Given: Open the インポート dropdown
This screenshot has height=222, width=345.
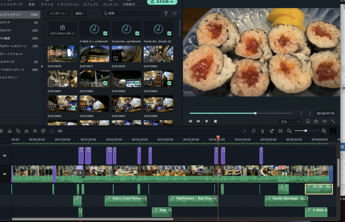Looking at the screenshot, I should [58, 13].
